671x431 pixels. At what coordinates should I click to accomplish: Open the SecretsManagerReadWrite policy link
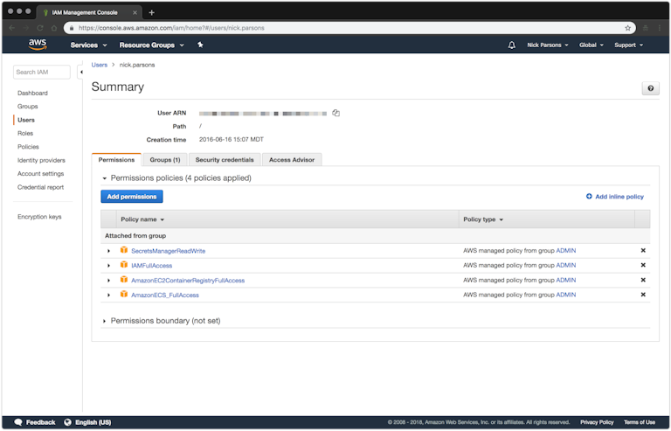pyautogui.click(x=168, y=251)
